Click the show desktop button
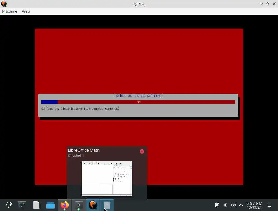This screenshot has height=211, width=278. [x=269, y=205]
